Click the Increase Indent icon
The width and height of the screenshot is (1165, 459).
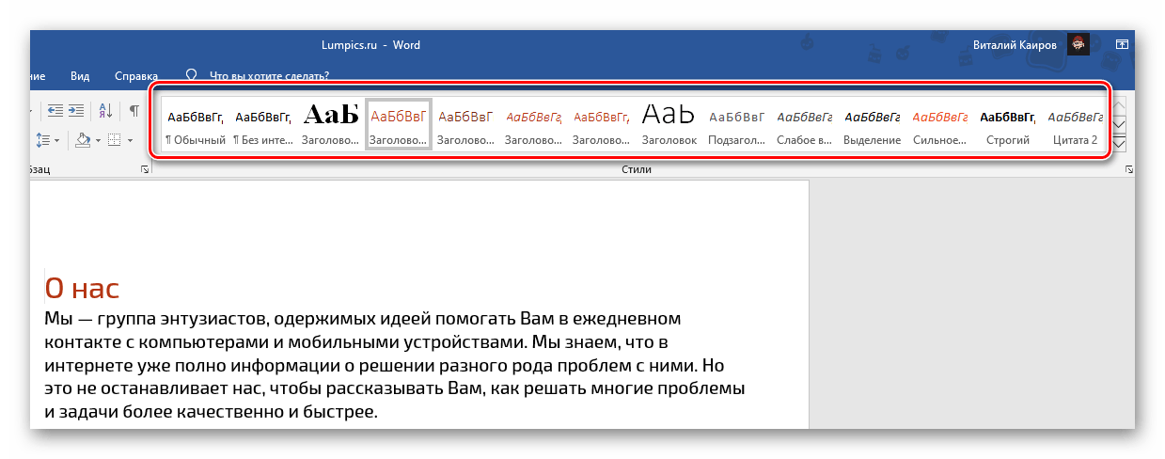coord(76,110)
